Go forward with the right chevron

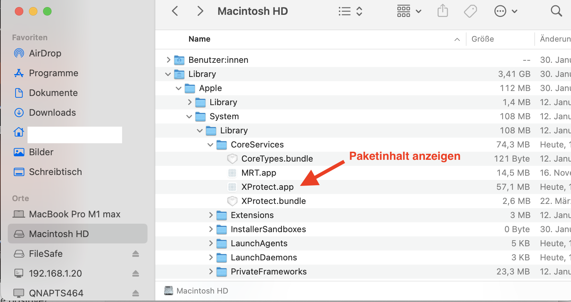[200, 11]
